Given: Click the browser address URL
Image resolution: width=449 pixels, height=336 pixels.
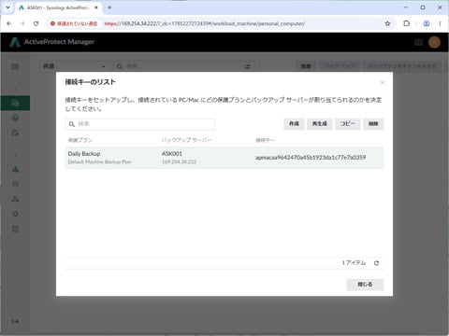Looking at the screenshot, I should pos(205,23).
